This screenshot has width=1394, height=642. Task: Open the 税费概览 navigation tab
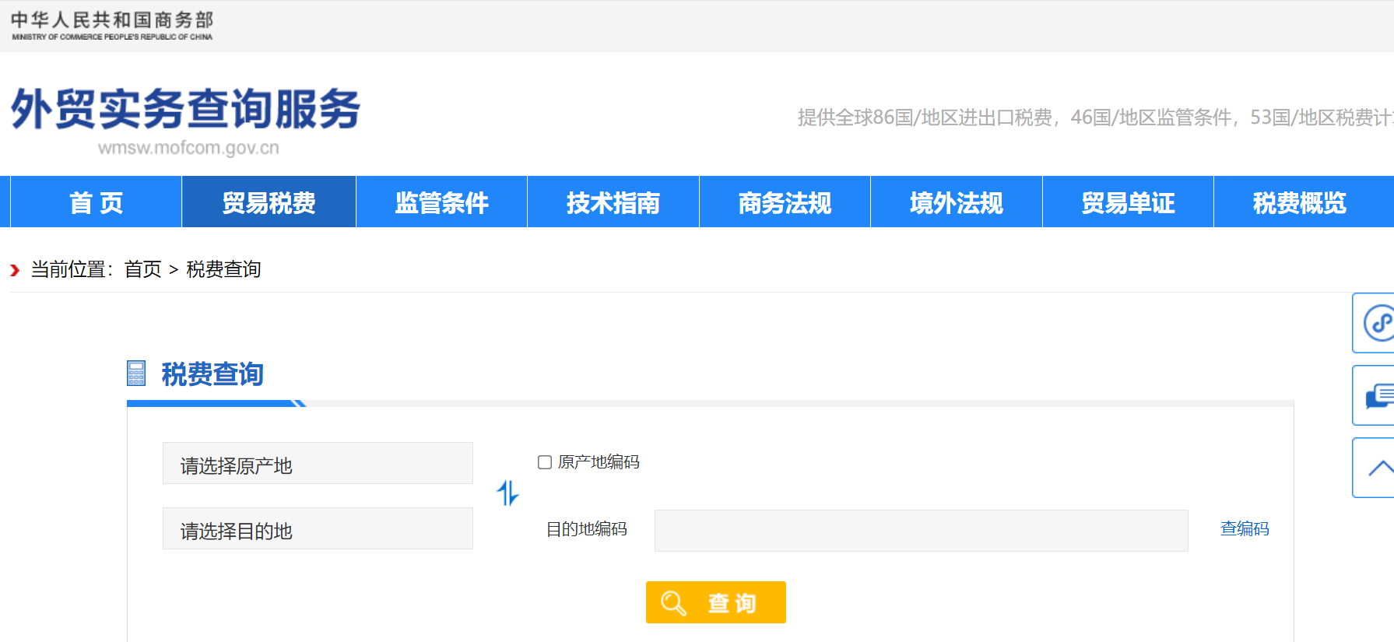pyautogui.click(x=1299, y=202)
